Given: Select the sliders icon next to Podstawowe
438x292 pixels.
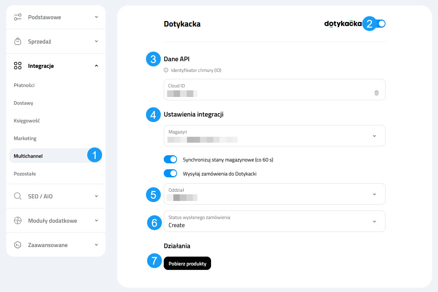Looking at the screenshot, I should point(18,17).
